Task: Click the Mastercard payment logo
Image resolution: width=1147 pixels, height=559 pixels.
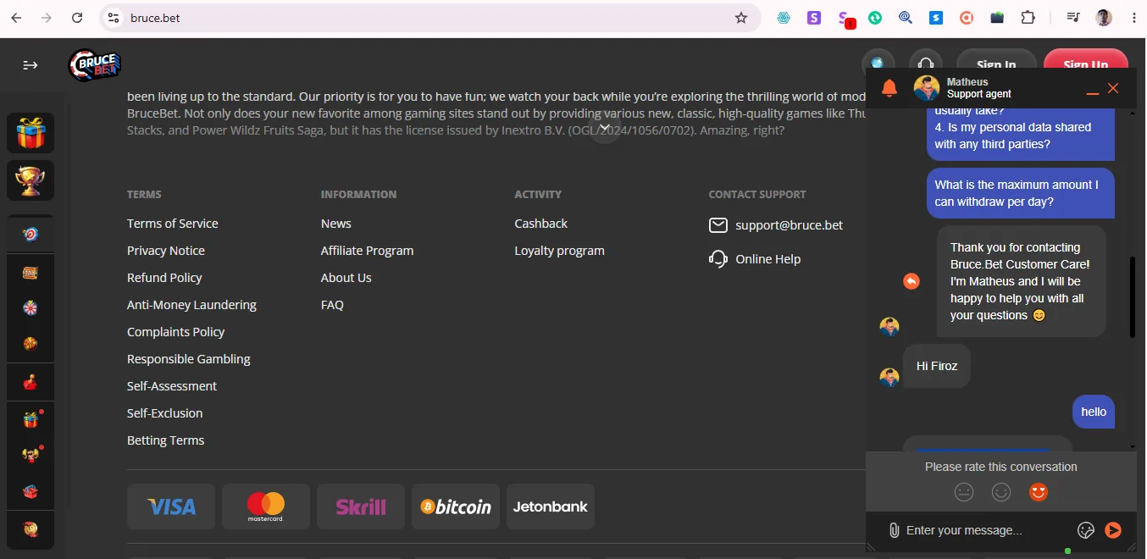Action: click(x=266, y=506)
